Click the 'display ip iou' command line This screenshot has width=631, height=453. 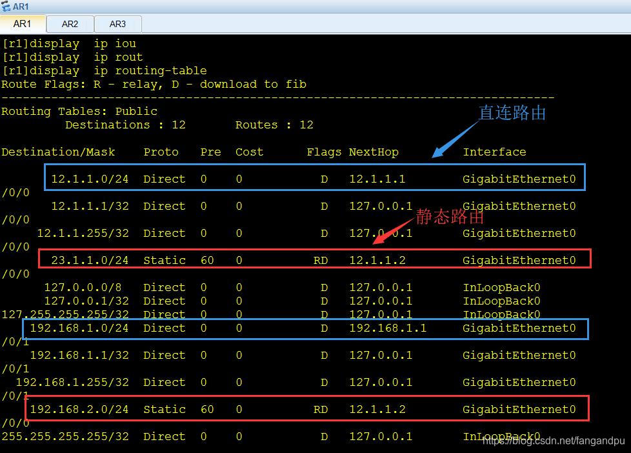click(69, 43)
